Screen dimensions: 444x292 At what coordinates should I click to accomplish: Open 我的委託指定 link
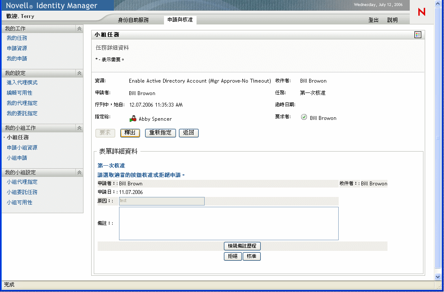click(22, 113)
